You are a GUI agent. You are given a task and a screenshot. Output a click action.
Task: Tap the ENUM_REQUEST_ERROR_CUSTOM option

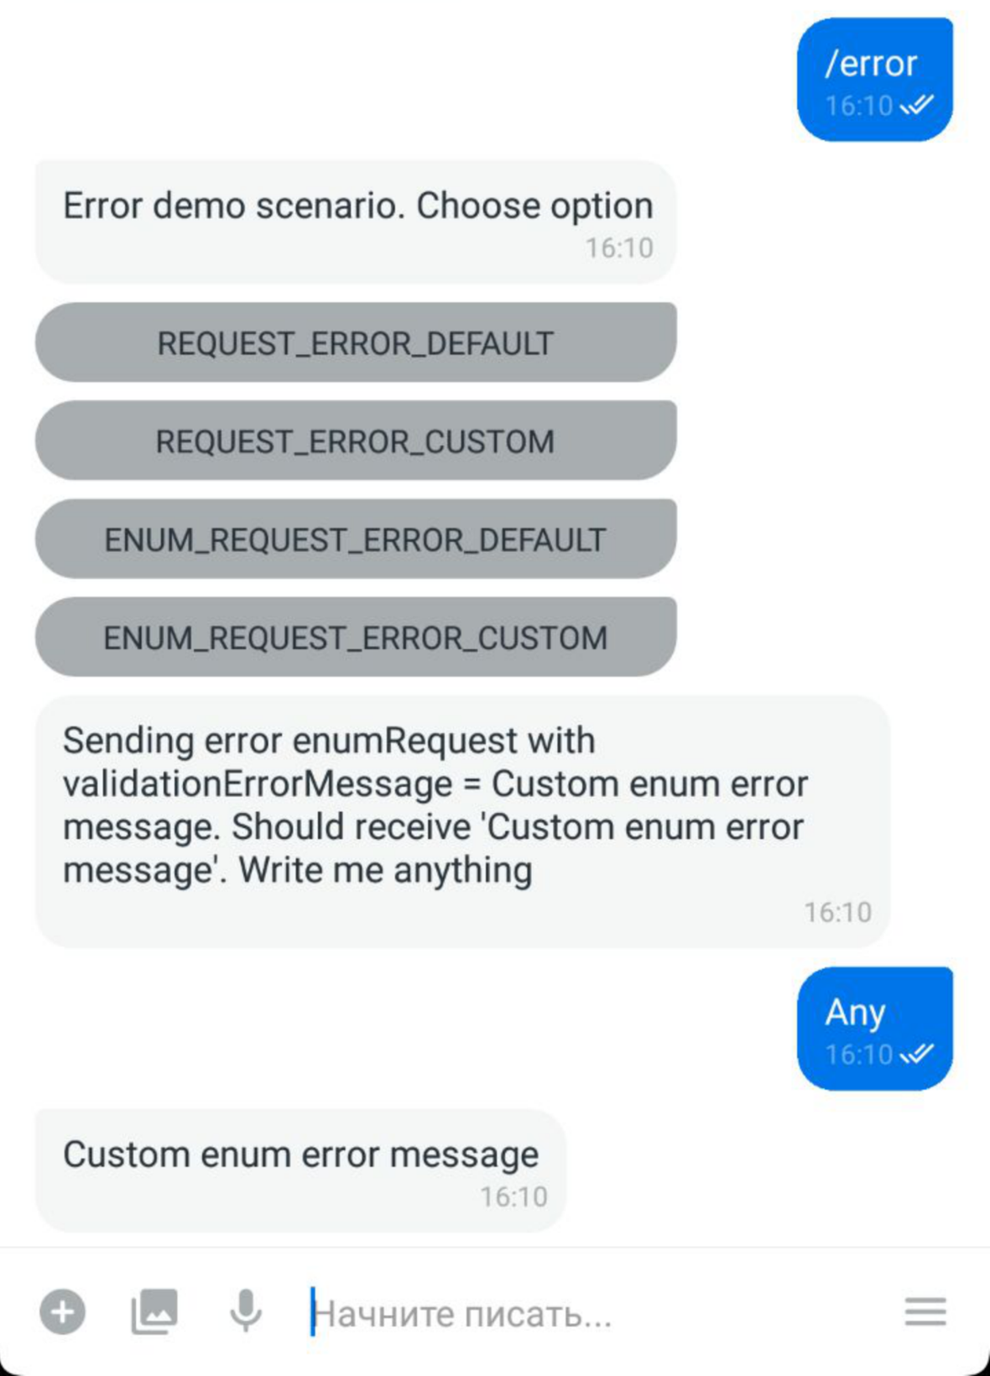tap(356, 637)
